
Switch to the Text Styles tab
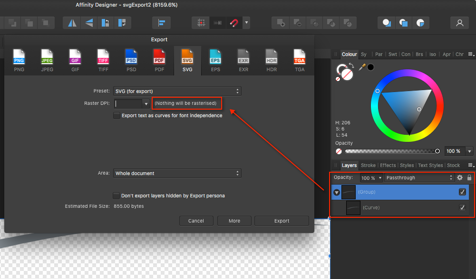point(430,165)
